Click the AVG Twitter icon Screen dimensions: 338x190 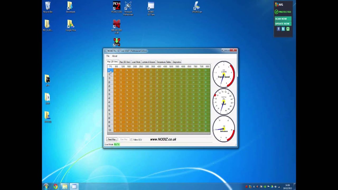(x=283, y=29)
